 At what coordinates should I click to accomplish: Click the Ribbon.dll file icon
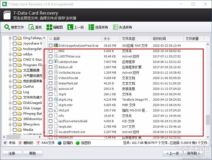[x=56, y=67]
